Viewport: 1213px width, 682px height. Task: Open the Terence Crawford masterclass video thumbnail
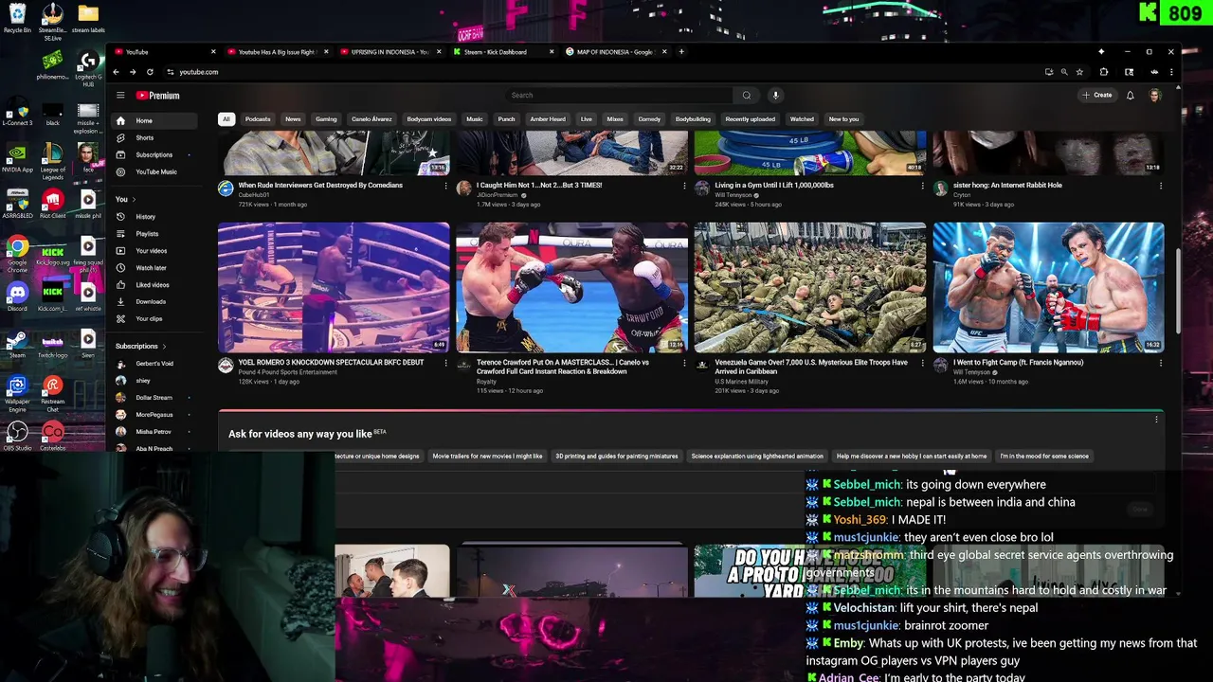click(572, 287)
